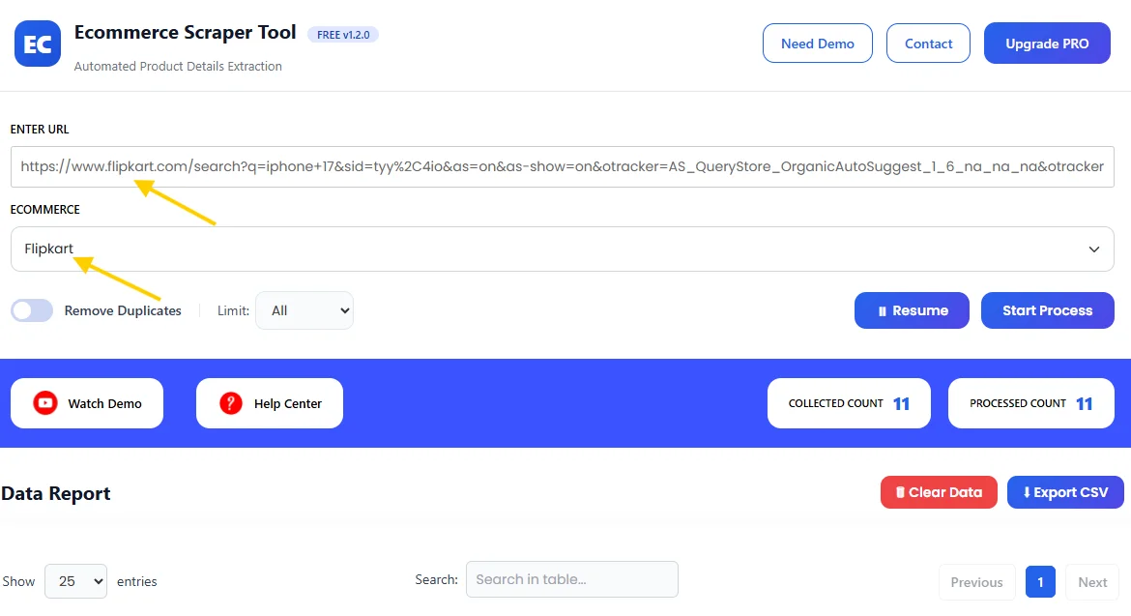Click the pause icon inside Resume button
Screen dimensions: 1131x616
(881, 310)
